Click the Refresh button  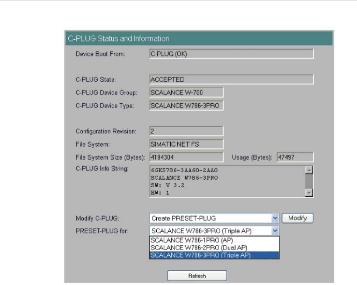[x=197, y=276]
